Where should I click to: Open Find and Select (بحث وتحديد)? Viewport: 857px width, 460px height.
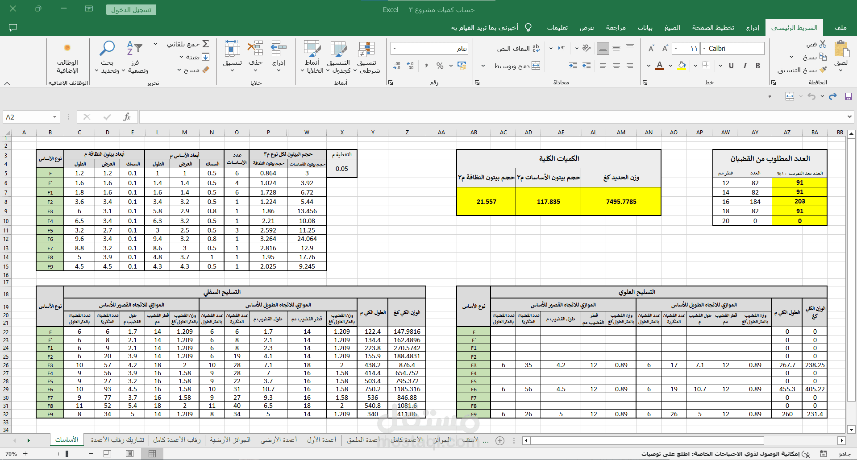(107, 58)
